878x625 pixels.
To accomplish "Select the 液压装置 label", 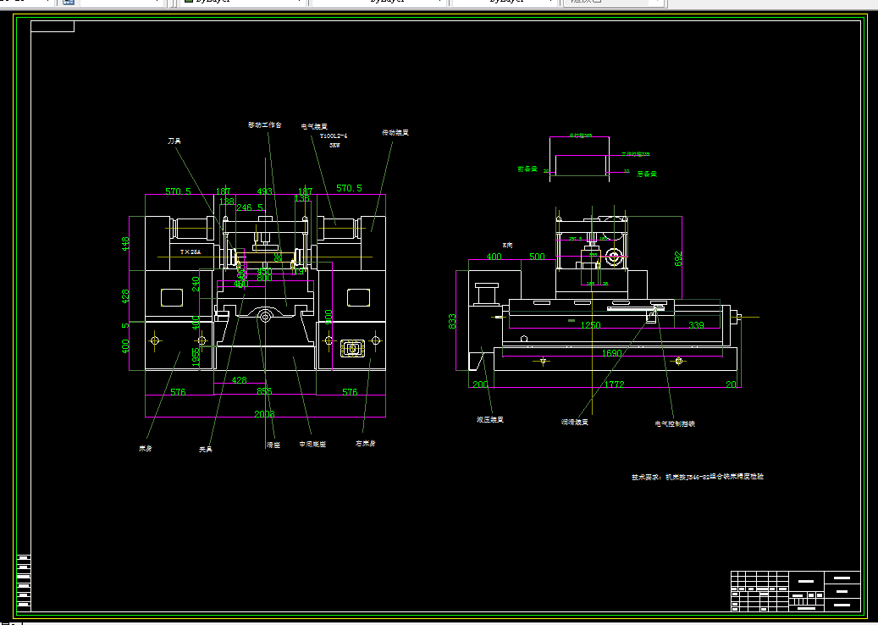I will pos(490,419).
